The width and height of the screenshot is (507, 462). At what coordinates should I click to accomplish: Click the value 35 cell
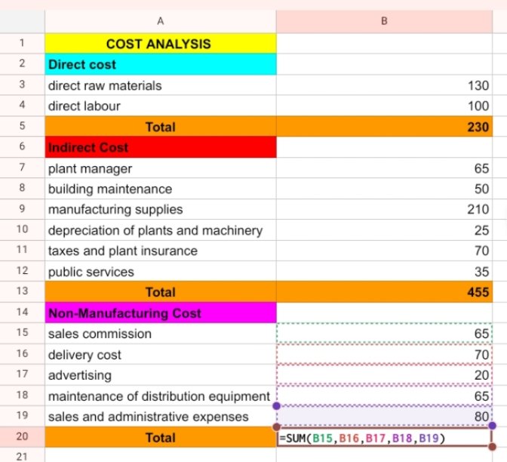click(384, 272)
